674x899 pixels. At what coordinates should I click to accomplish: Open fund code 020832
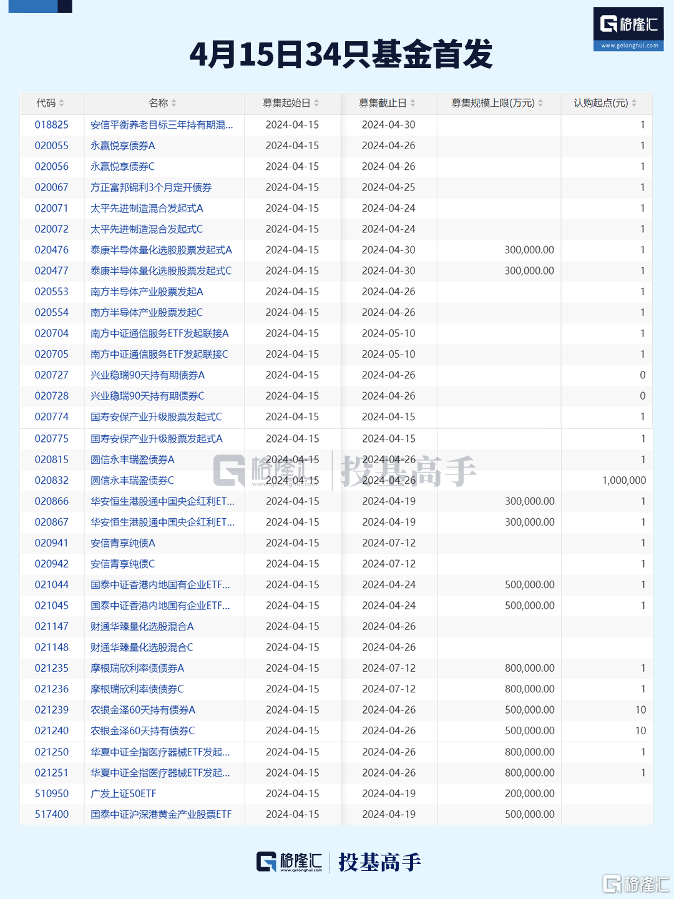coord(52,480)
